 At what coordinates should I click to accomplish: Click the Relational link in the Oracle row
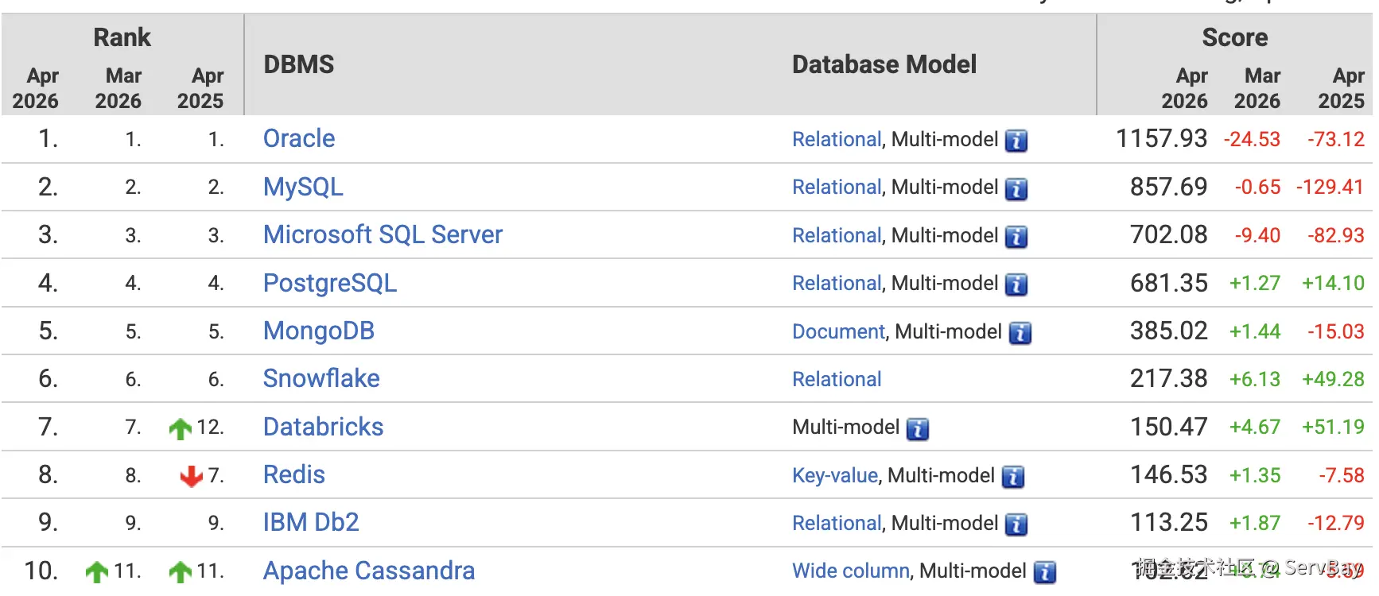pyautogui.click(x=837, y=139)
